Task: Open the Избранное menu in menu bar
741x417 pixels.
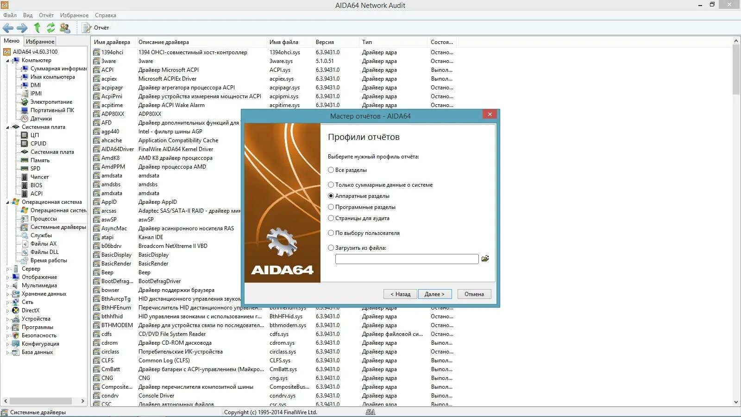Action: (74, 15)
